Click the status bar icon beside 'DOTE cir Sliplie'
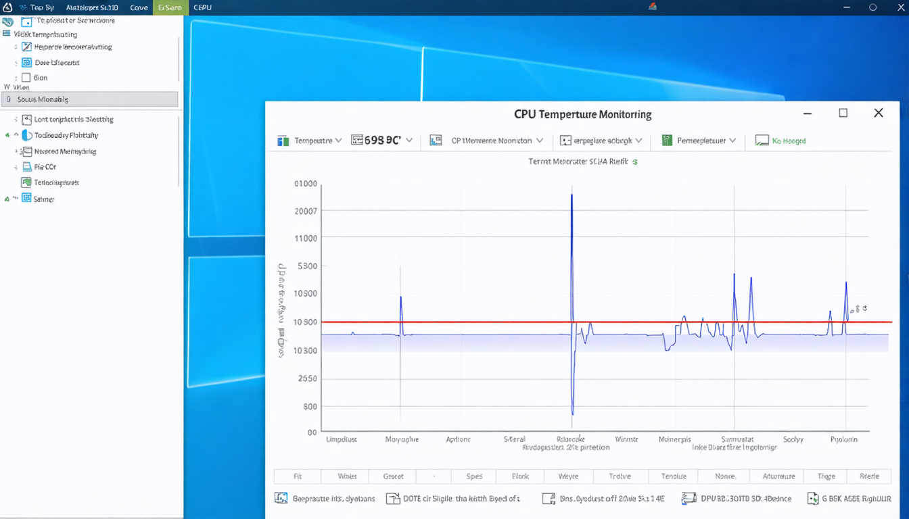Viewport: 909px width, 519px height. click(x=392, y=499)
